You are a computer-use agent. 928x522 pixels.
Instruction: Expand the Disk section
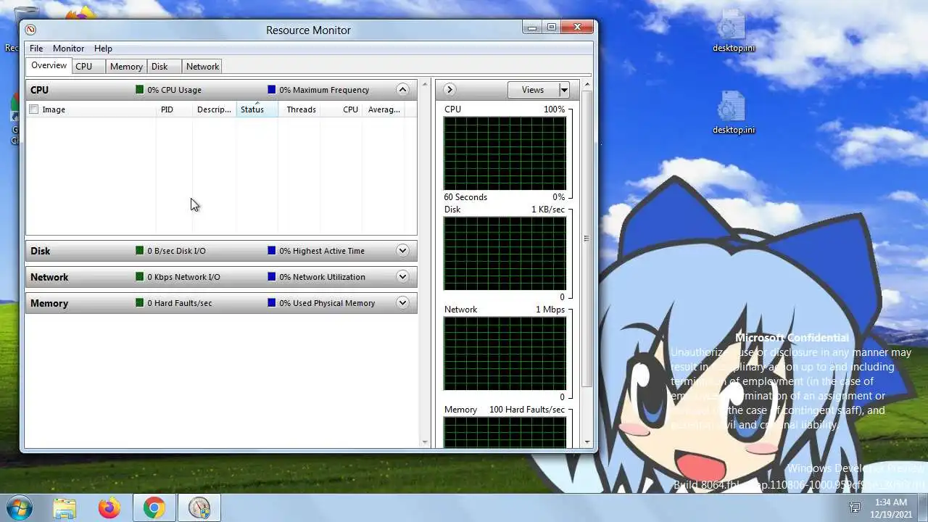coord(402,251)
